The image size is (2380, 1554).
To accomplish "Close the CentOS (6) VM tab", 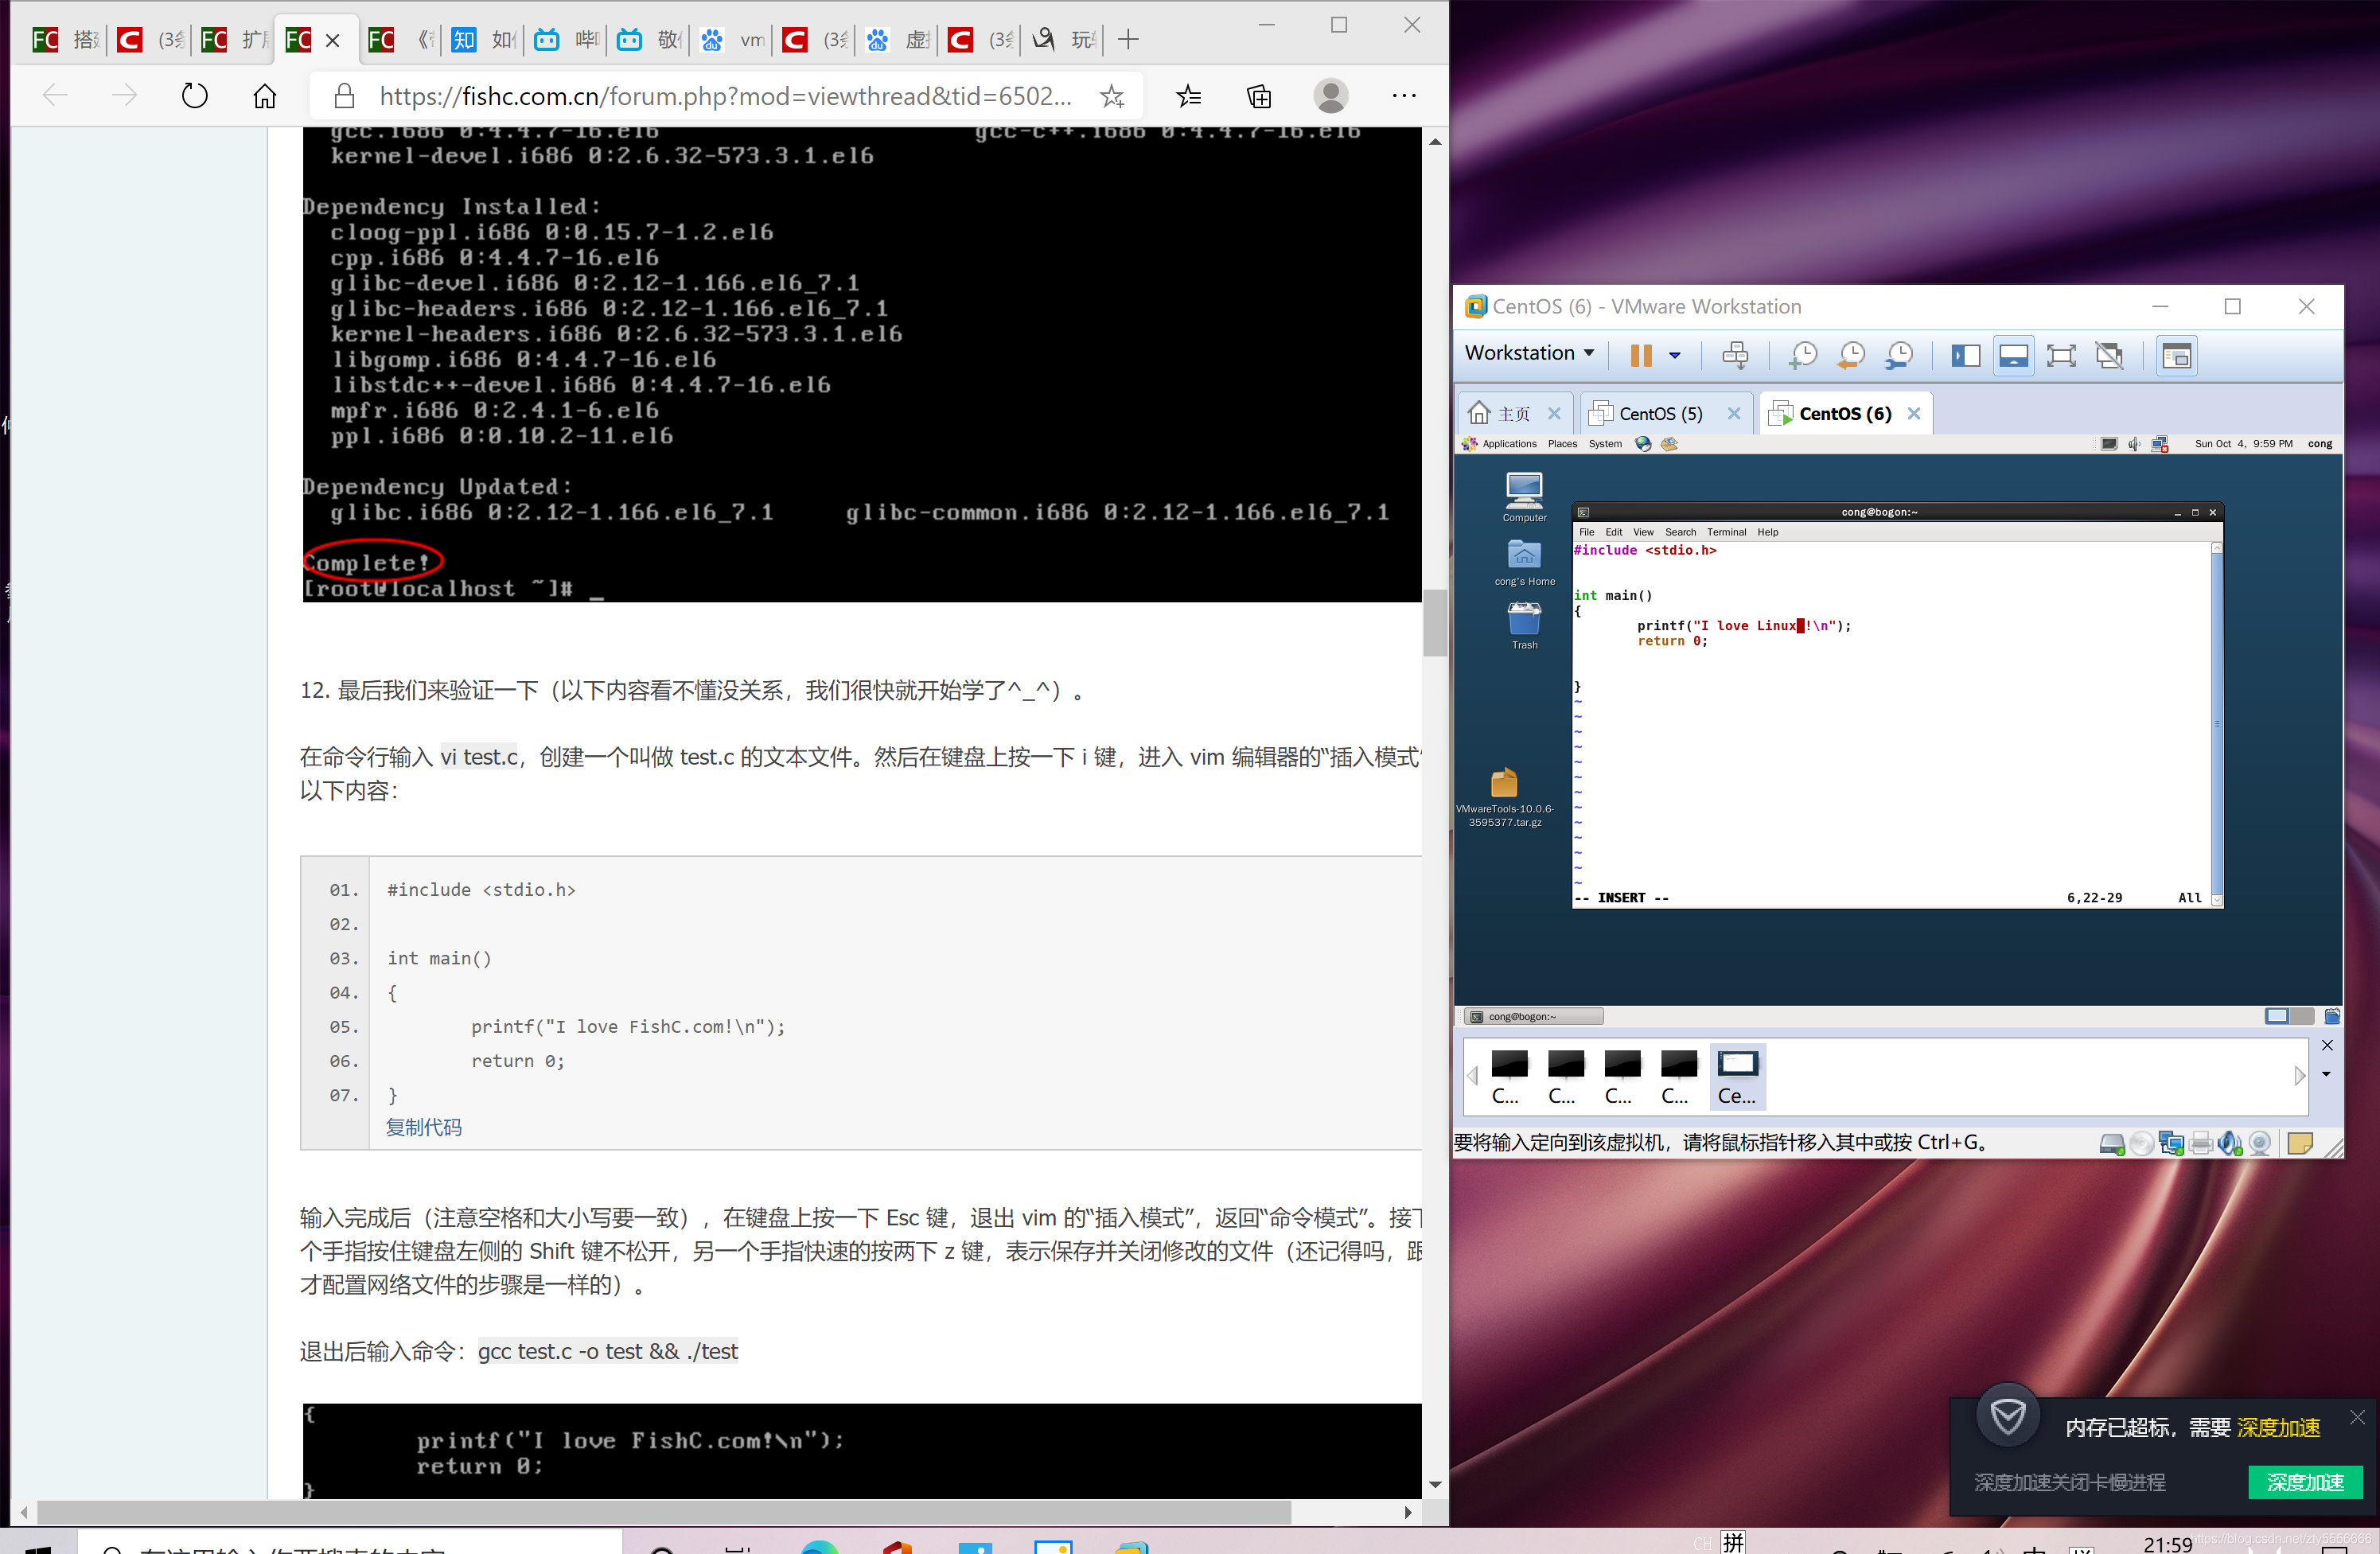I will (1913, 413).
